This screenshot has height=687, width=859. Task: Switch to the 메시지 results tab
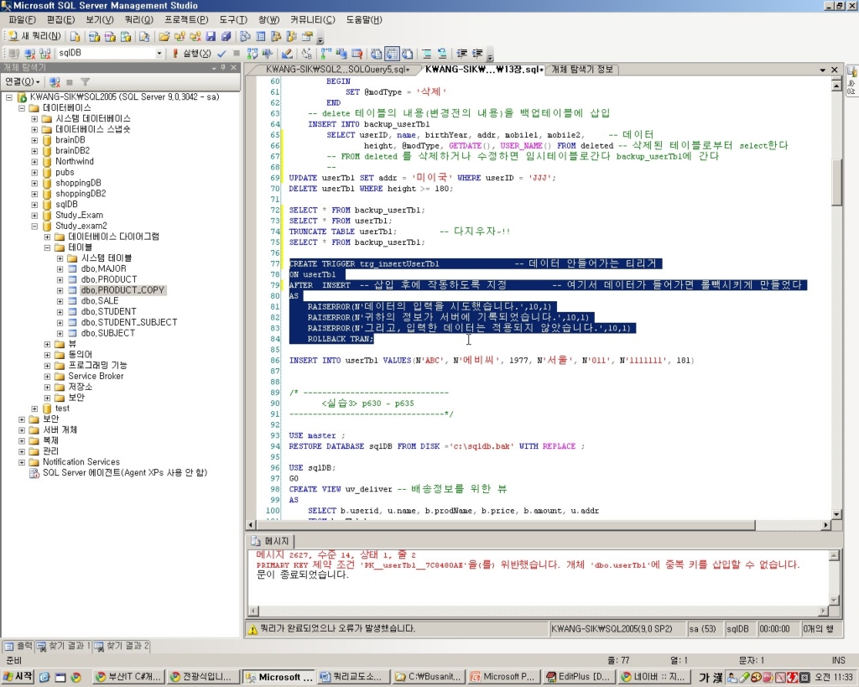click(271, 541)
